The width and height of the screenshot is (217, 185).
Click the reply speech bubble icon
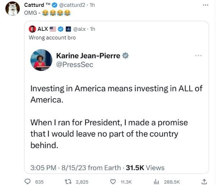tap(27, 182)
